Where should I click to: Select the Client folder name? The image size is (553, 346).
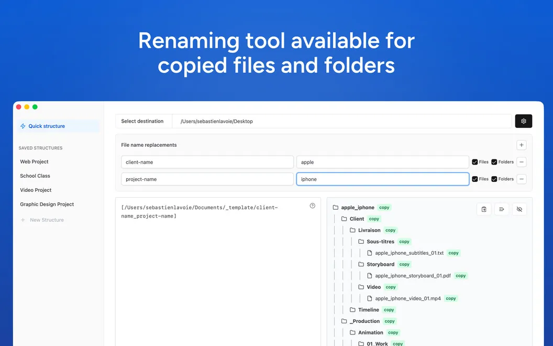pyautogui.click(x=357, y=219)
